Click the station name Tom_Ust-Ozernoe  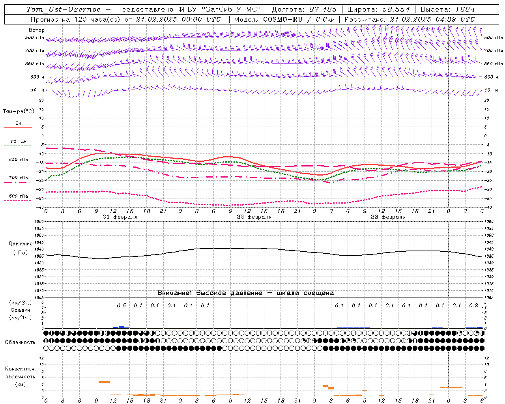(x=64, y=9)
